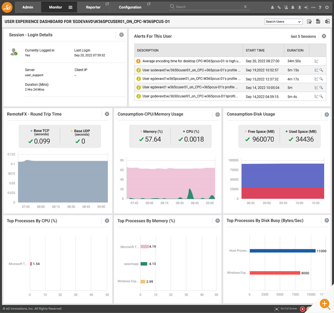This screenshot has width=334, height=313.
Task: Open the more options ellipsis
Action: tap(313, 8)
